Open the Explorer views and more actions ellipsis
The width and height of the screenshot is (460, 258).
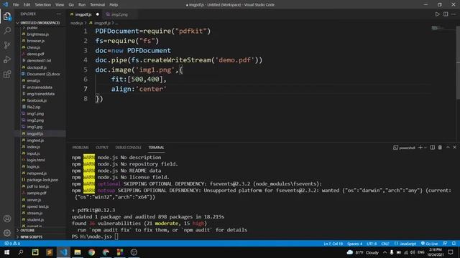[59, 14]
